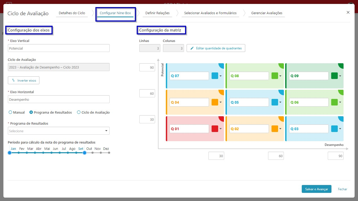The height and width of the screenshot is (201, 358).
Task: Click the Inverter eixos button
Action: (x=24, y=80)
